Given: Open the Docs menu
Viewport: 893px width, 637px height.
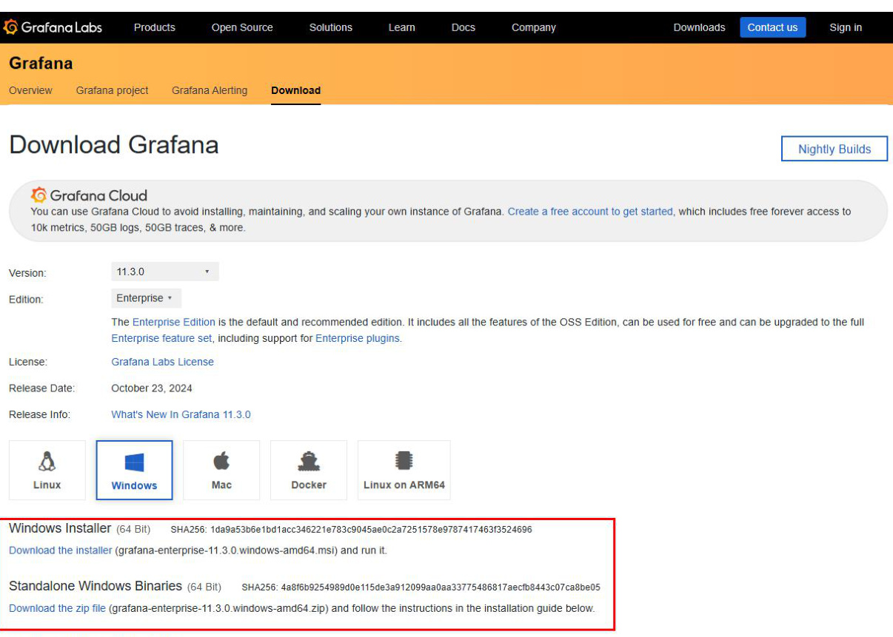Looking at the screenshot, I should (464, 27).
